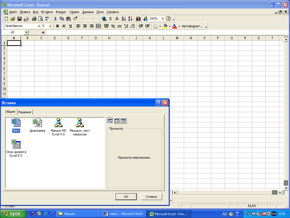Open the Формат menu

(61, 12)
